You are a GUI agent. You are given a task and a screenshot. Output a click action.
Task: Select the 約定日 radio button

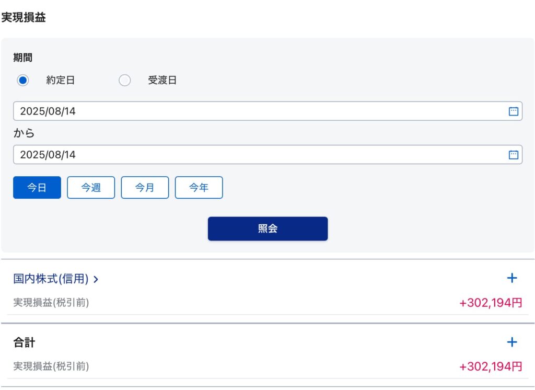pyautogui.click(x=23, y=81)
